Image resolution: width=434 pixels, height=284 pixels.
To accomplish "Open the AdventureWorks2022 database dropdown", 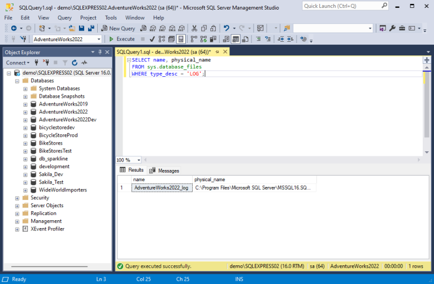I will click(99, 40).
